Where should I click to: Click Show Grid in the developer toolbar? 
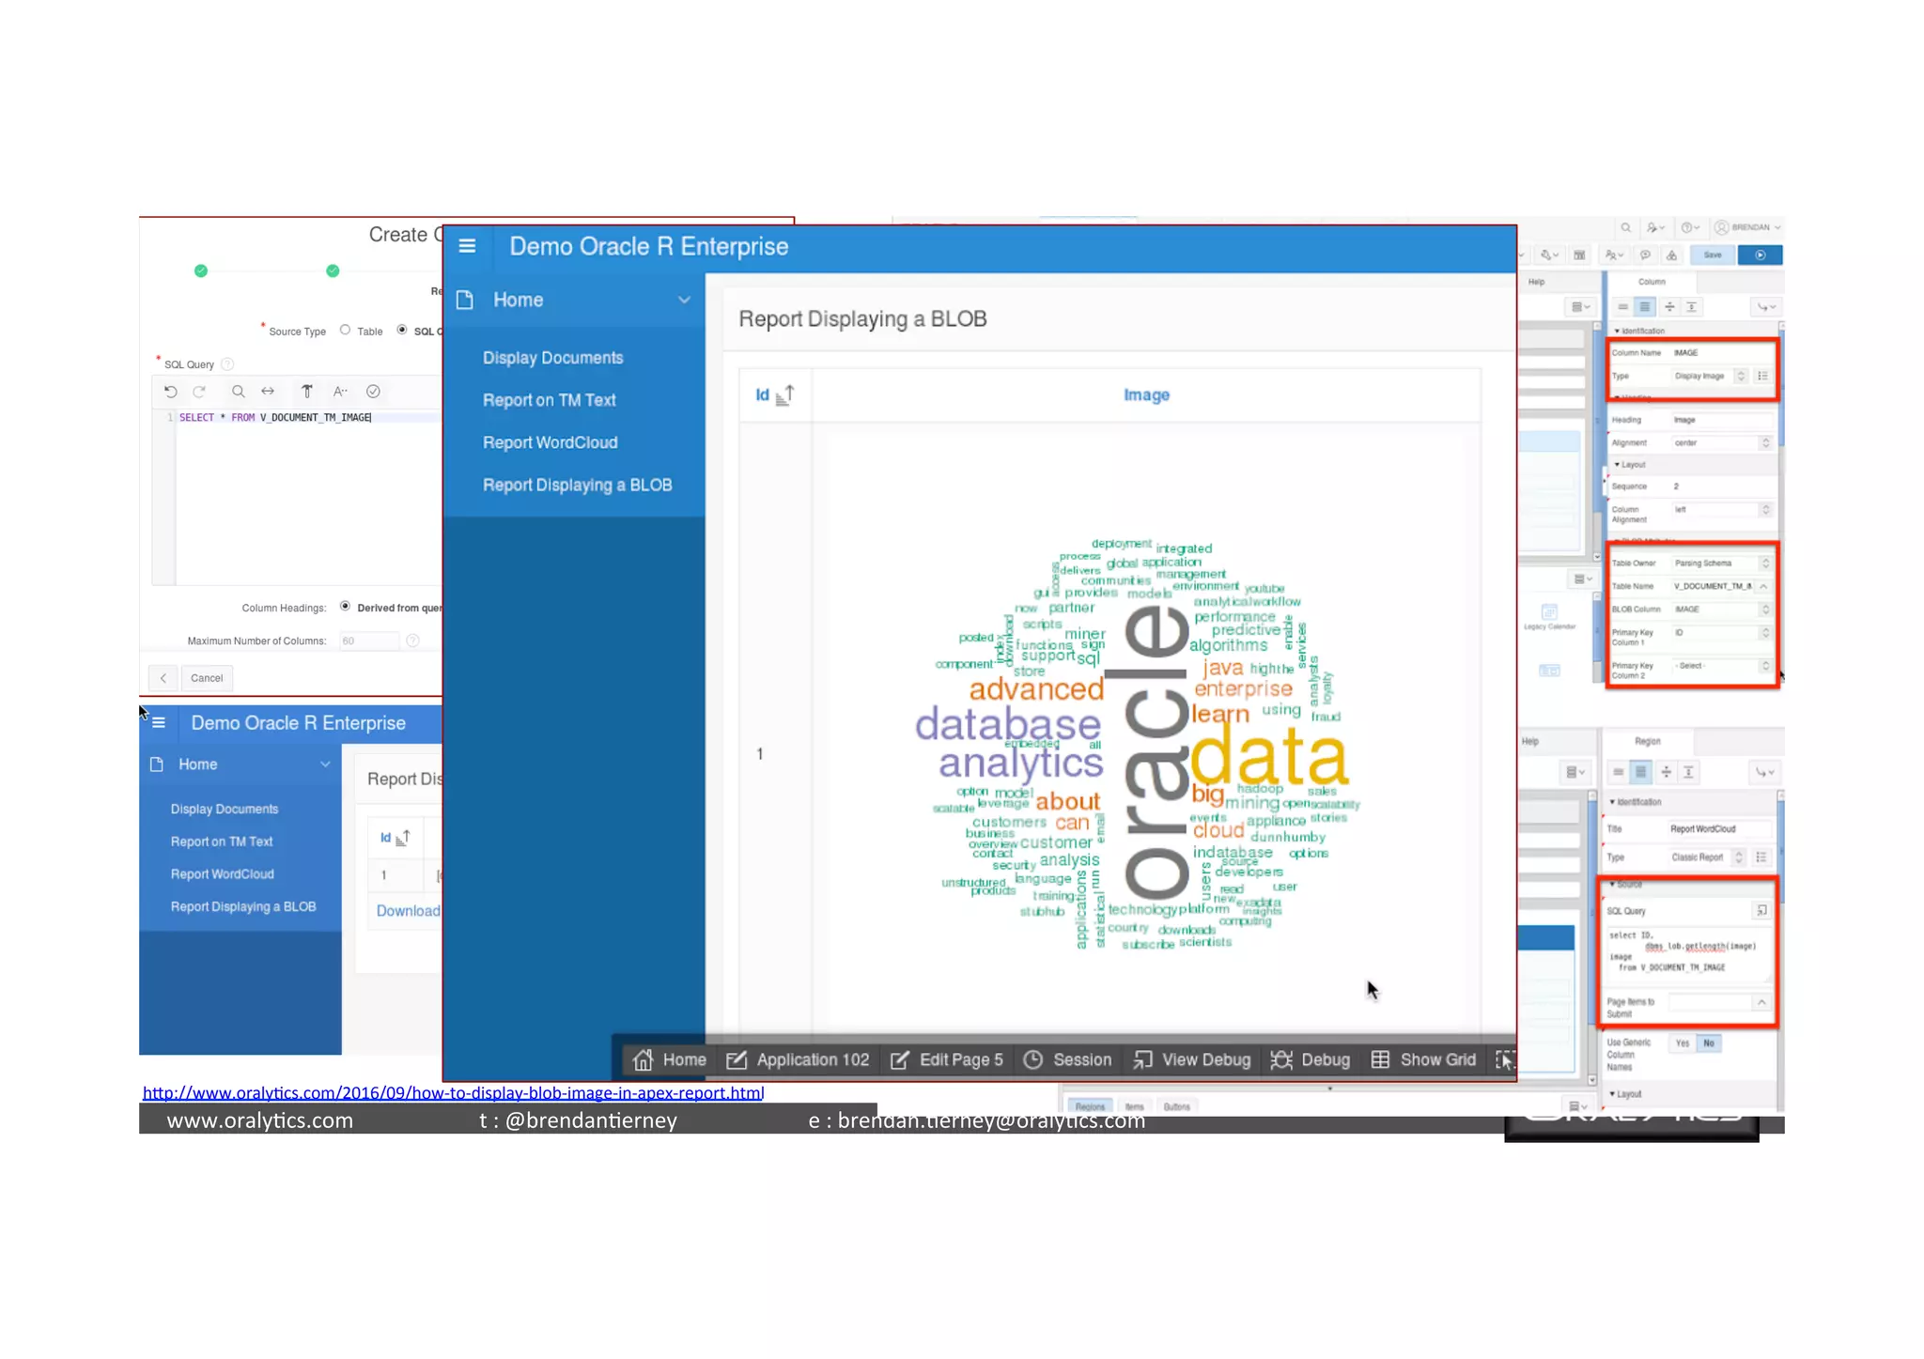click(x=1423, y=1059)
